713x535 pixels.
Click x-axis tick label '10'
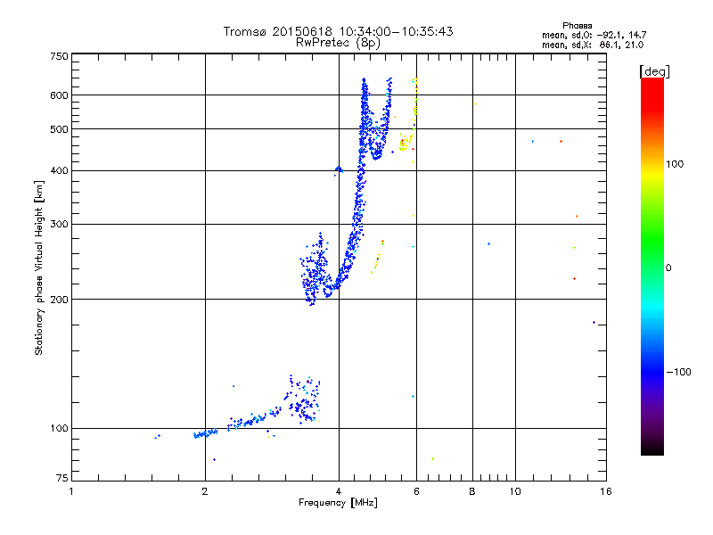pos(515,491)
